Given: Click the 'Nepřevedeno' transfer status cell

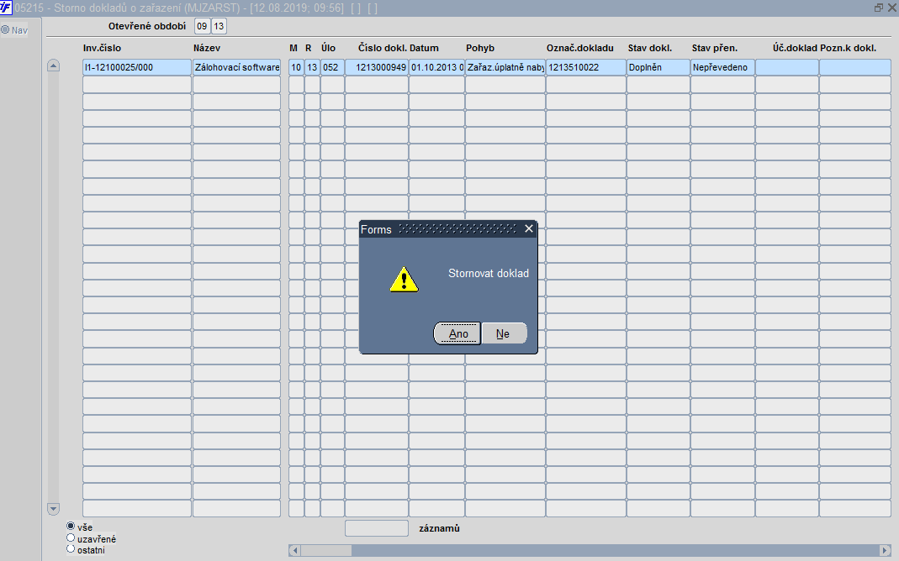Looking at the screenshot, I should pyautogui.click(x=722, y=67).
